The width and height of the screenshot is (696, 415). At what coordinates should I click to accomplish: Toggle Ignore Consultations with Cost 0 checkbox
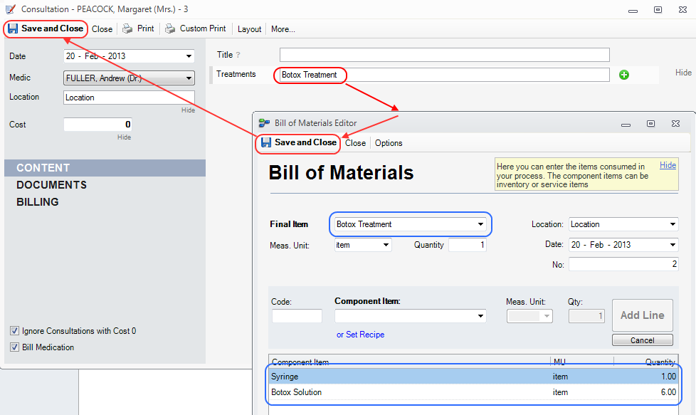click(x=14, y=331)
